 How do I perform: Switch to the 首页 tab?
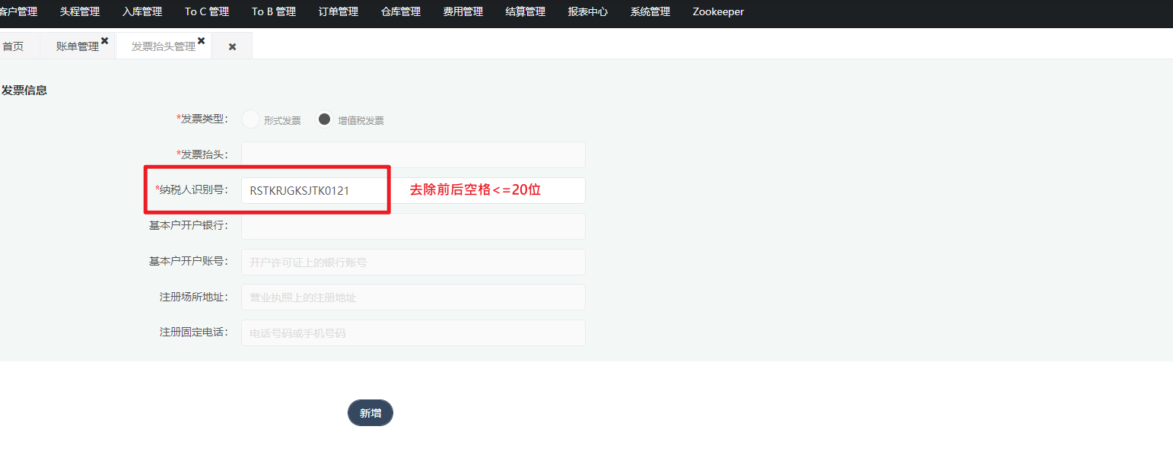(x=13, y=46)
